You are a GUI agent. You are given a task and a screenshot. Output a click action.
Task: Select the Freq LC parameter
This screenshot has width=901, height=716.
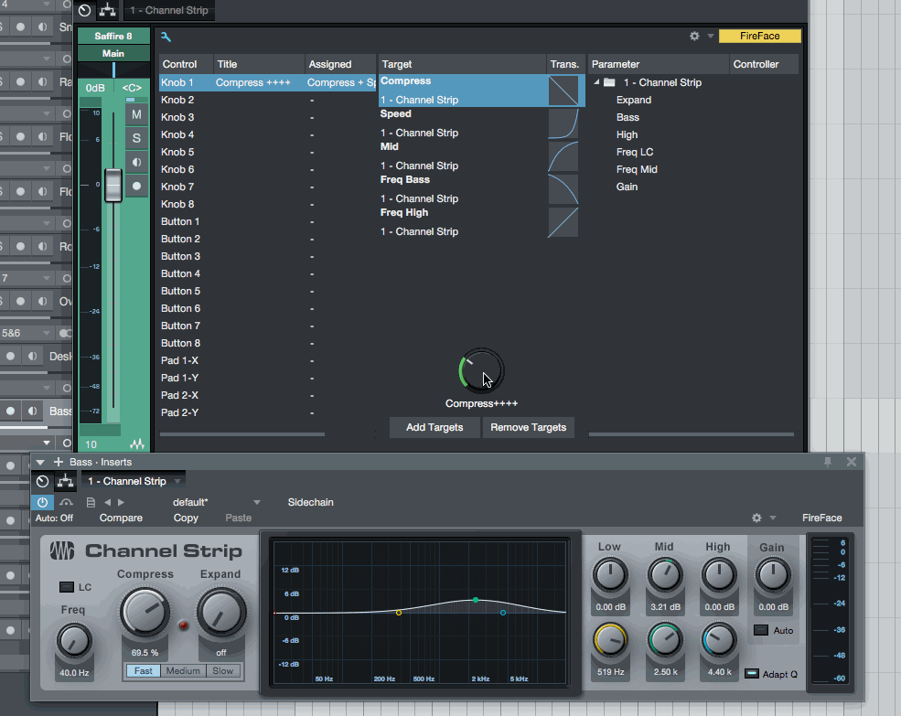(x=634, y=152)
